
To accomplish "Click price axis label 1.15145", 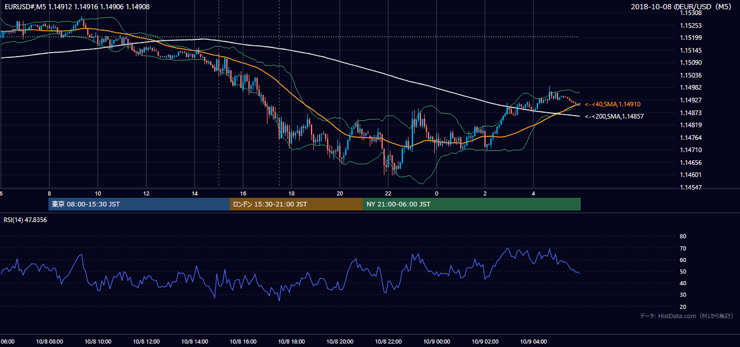I will pyautogui.click(x=690, y=50).
